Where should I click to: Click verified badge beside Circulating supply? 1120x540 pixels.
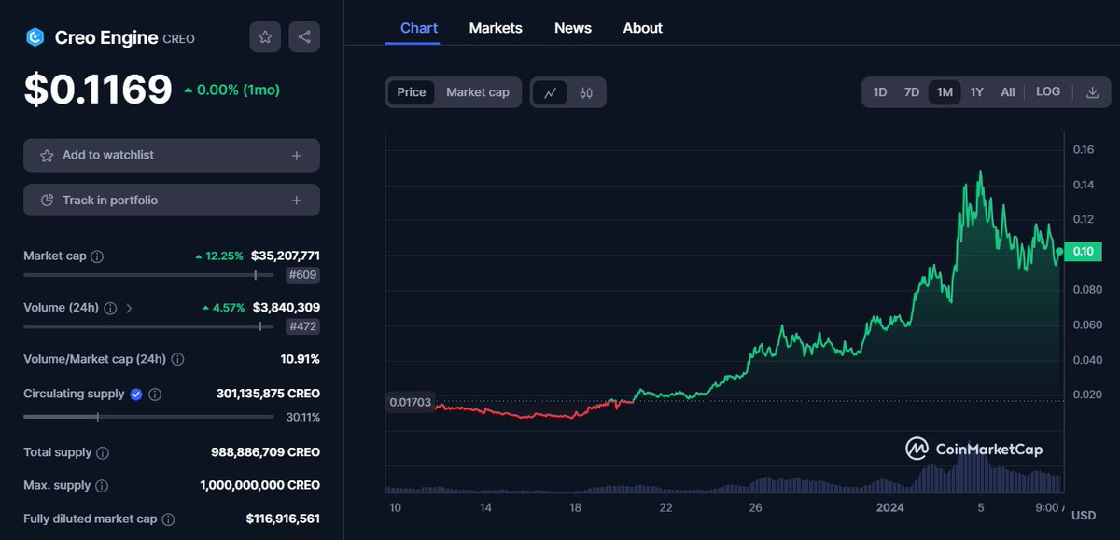(x=136, y=395)
